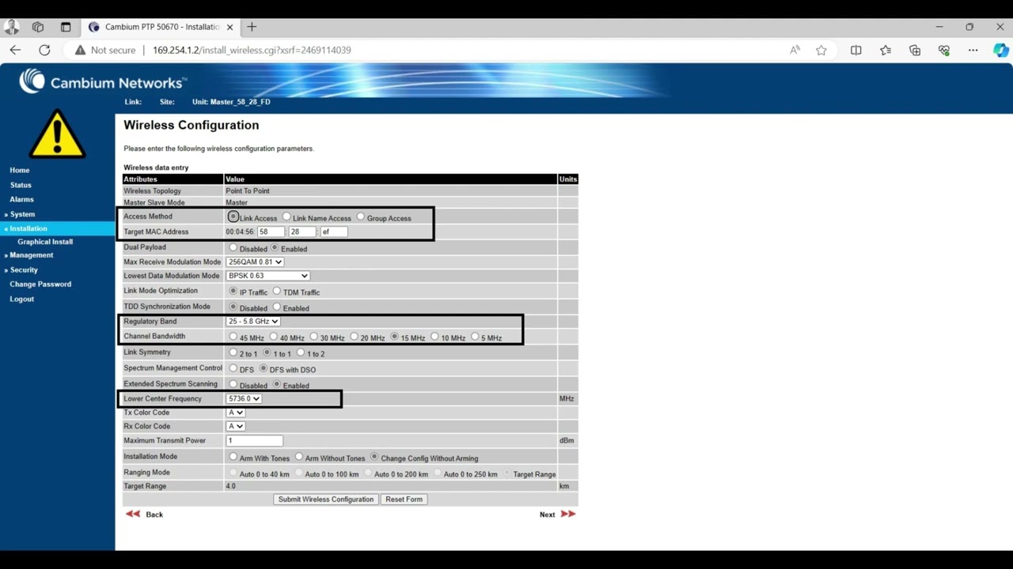Expand the Management menu section
1013x569 pixels.
31,255
